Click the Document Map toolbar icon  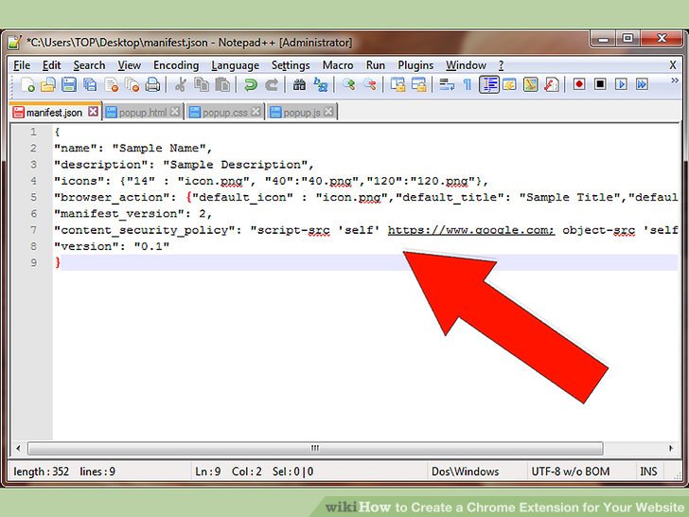coord(530,84)
